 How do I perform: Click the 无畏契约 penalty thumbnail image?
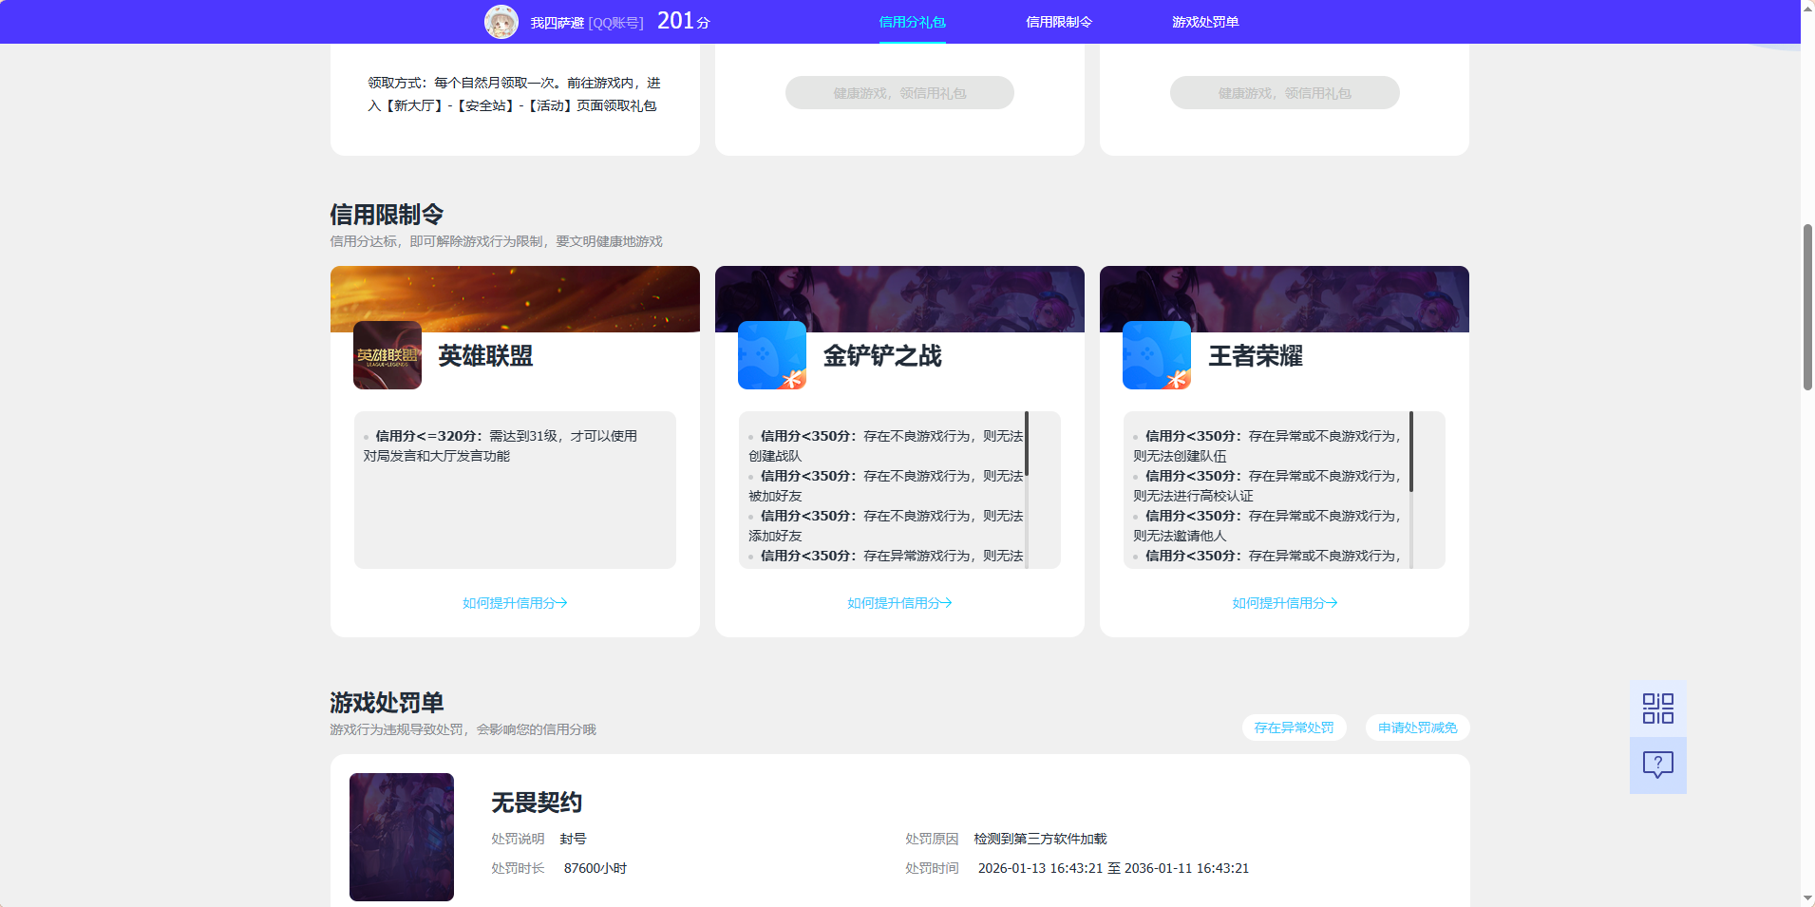click(402, 837)
